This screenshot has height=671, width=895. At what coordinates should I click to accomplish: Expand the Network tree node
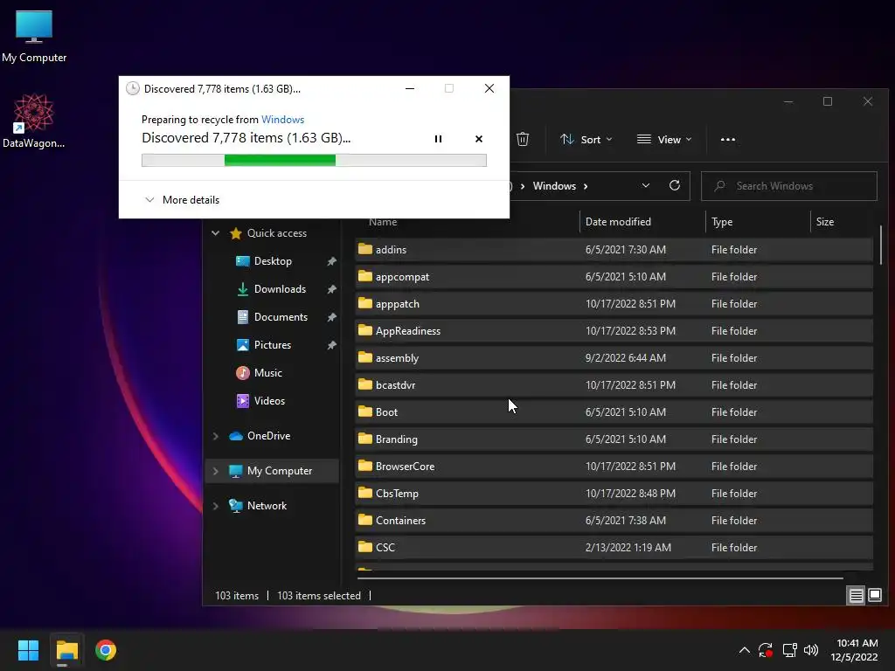point(216,506)
